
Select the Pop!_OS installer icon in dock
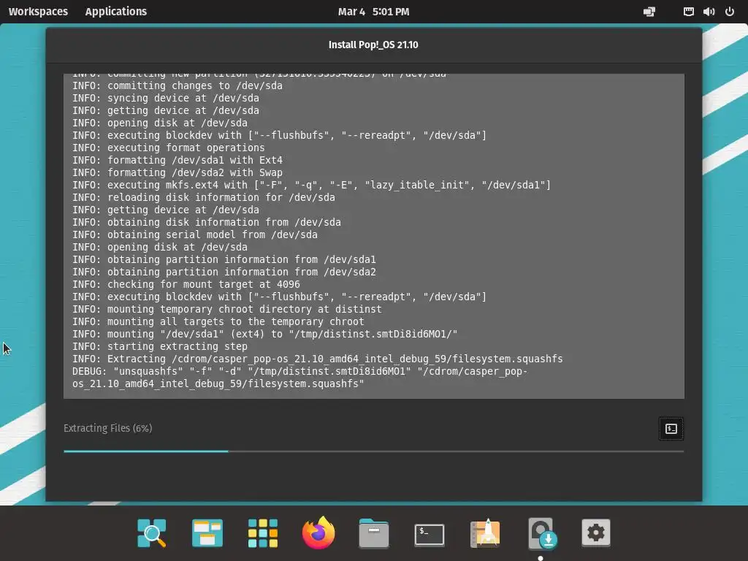pyautogui.click(x=542, y=533)
